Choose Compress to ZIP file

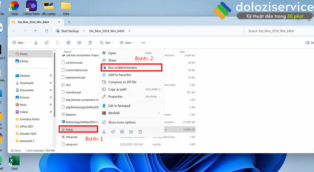click(122, 82)
